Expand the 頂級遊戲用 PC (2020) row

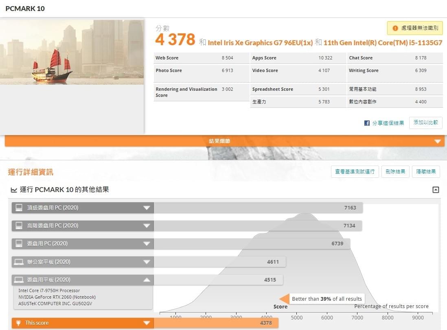point(147,208)
